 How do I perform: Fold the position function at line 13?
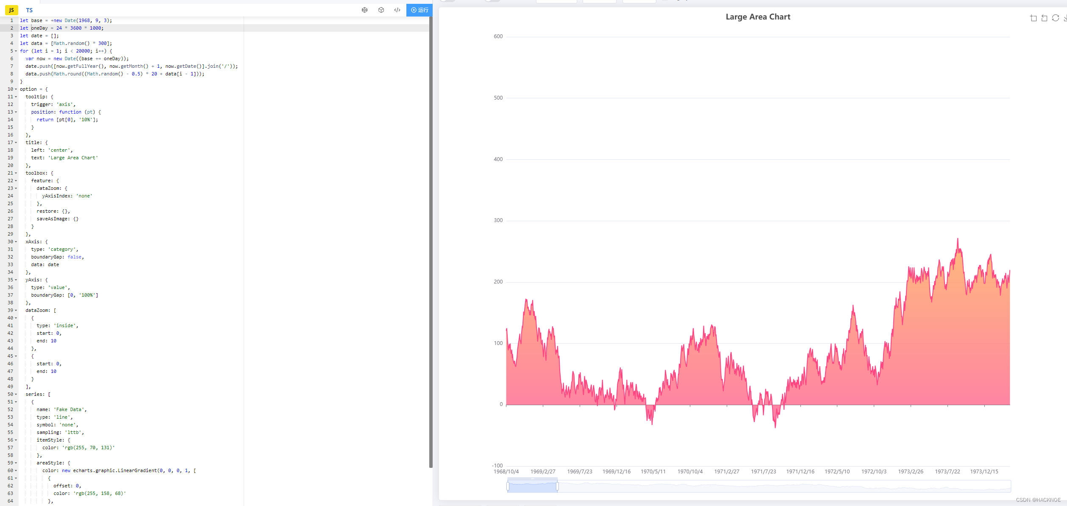point(16,112)
